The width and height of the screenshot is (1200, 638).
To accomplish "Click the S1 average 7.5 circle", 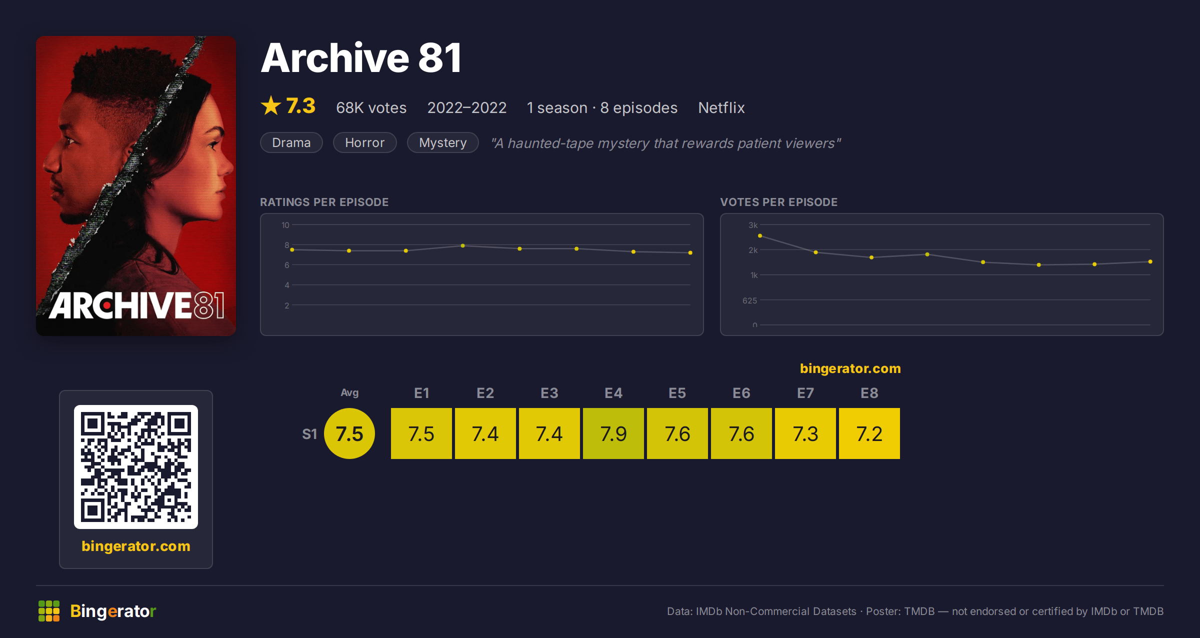I will [x=349, y=433].
